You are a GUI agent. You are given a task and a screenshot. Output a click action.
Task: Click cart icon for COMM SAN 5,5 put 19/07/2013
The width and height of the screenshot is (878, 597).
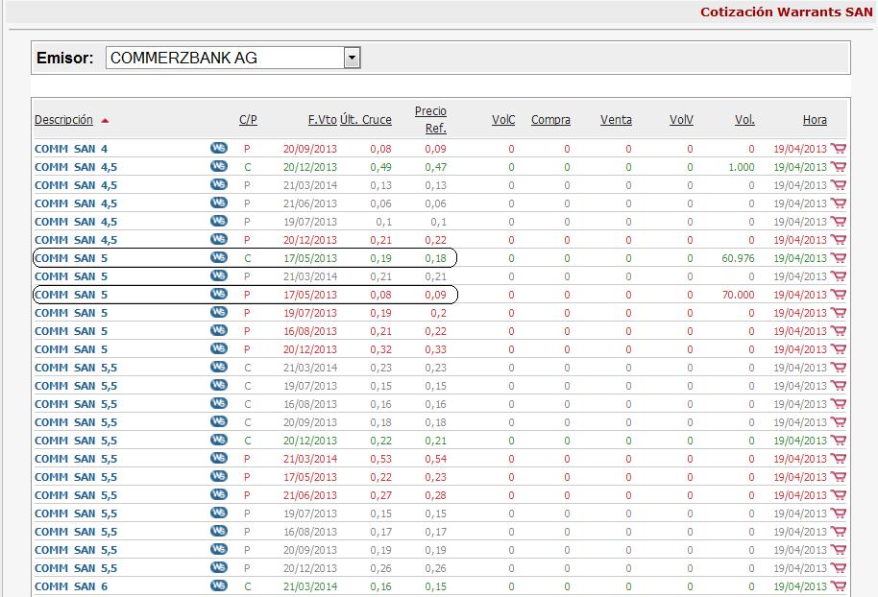tap(839, 513)
